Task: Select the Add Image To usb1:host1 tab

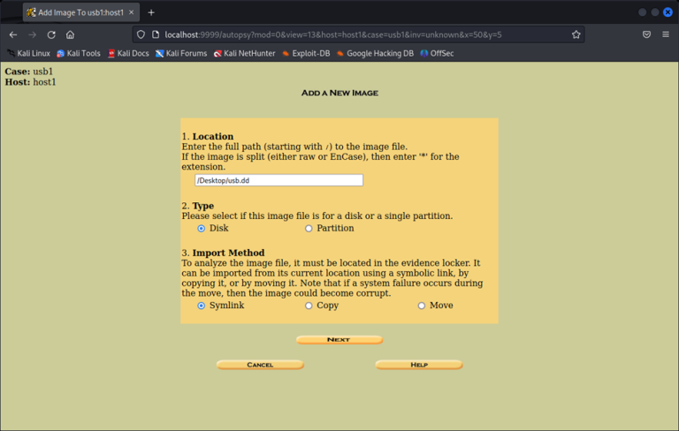Action: pyautogui.click(x=81, y=12)
